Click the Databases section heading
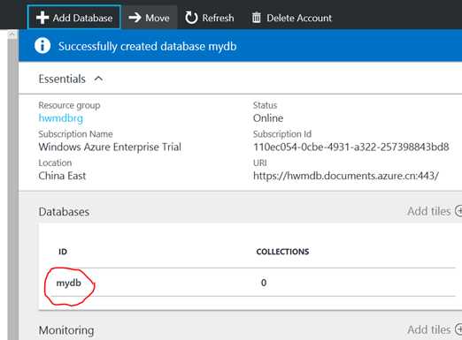This screenshot has width=462, height=340. pos(64,212)
